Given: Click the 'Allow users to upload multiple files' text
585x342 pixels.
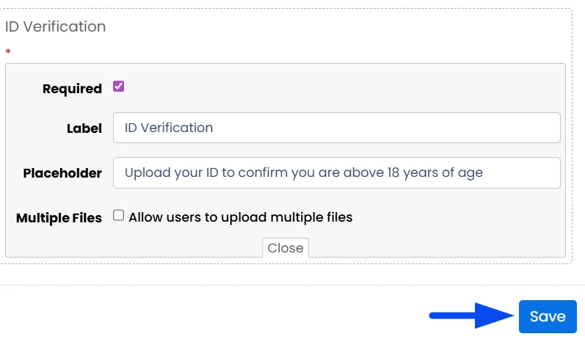Looking at the screenshot, I should [x=241, y=217].
